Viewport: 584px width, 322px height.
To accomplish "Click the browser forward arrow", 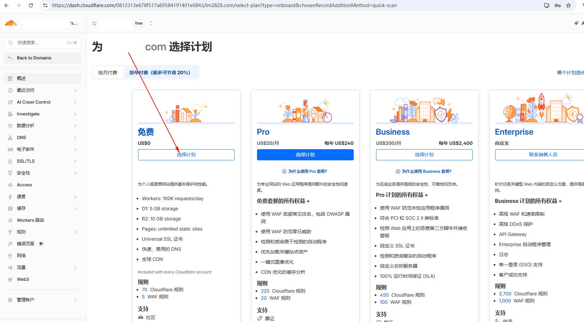I will 19,5.
